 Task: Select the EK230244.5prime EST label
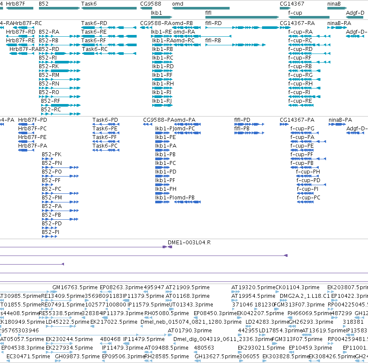click(x=69, y=339)
